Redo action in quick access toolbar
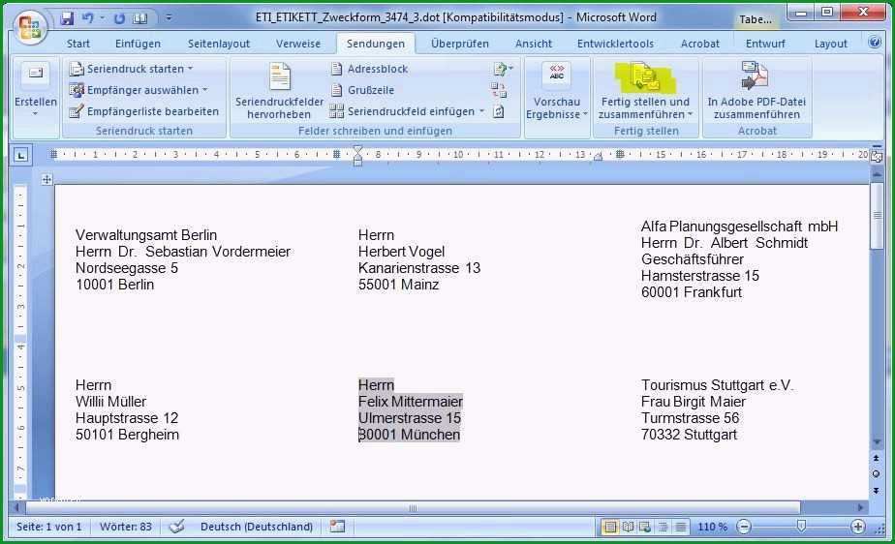895x544 pixels. point(119,18)
